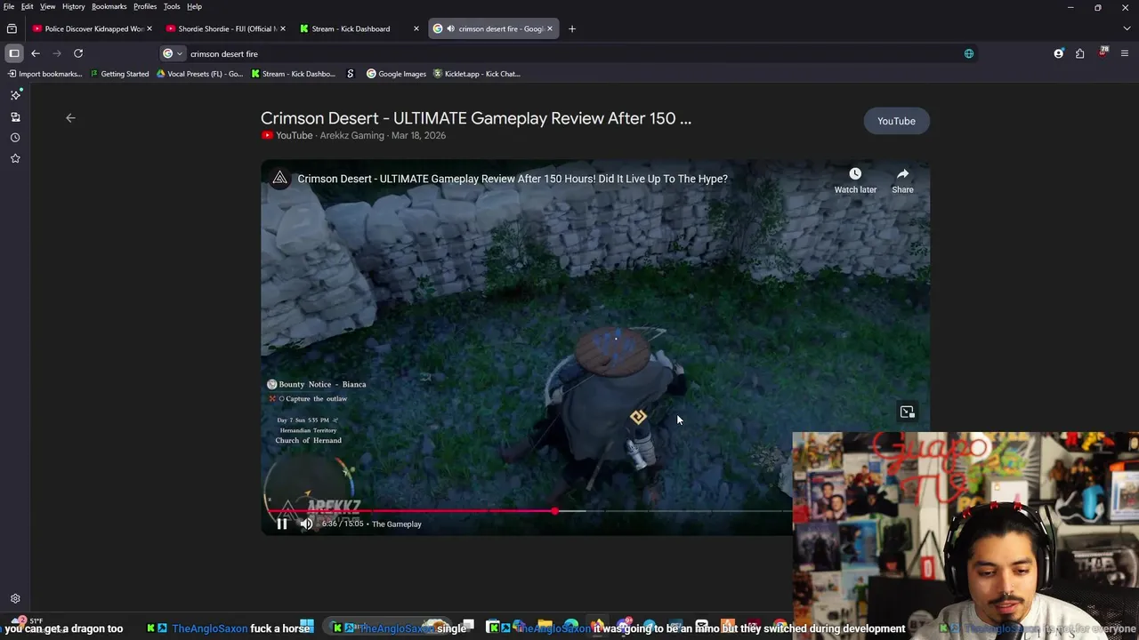This screenshot has height=640, width=1139.
Task: Open the list all tabs dropdown
Action: [x=1125, y=28]
